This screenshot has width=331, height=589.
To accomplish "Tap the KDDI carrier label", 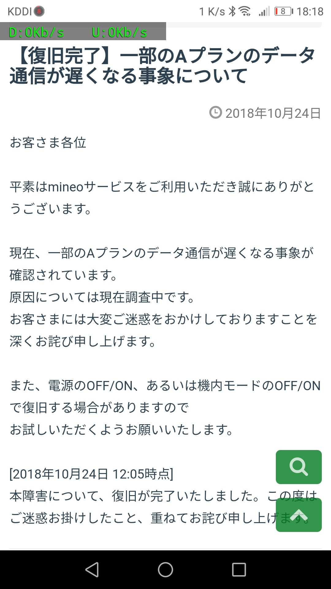I will pyautogui.click(x=20, y=12).
